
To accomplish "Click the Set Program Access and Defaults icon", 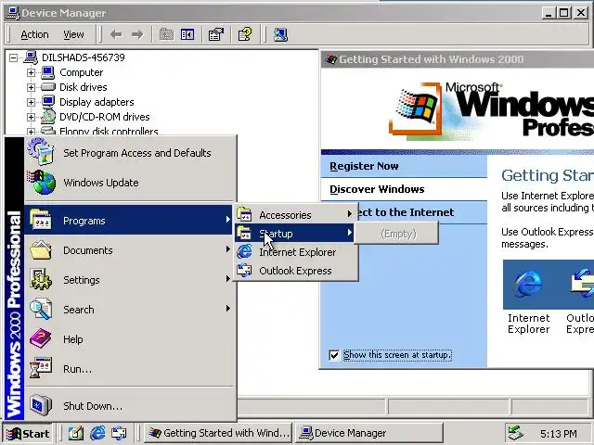I will [x=41, y=152].
